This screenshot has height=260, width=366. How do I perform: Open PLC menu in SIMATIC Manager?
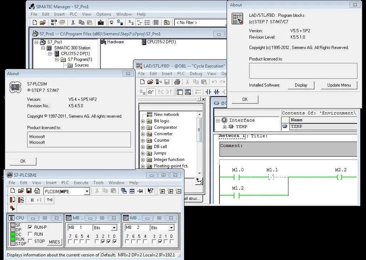[73, 14]
